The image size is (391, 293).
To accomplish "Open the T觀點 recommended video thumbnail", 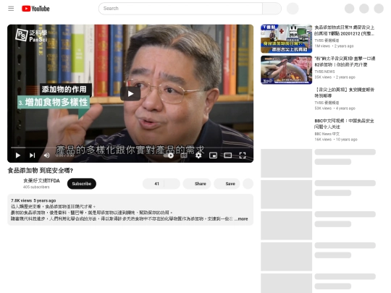I will [x=286, y=38].
